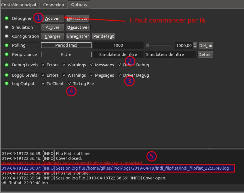The width and height of the screenshot is (244, 193).
Task: Toggle Errors checkbox in Debug Levels
Action: coord(43,65)
